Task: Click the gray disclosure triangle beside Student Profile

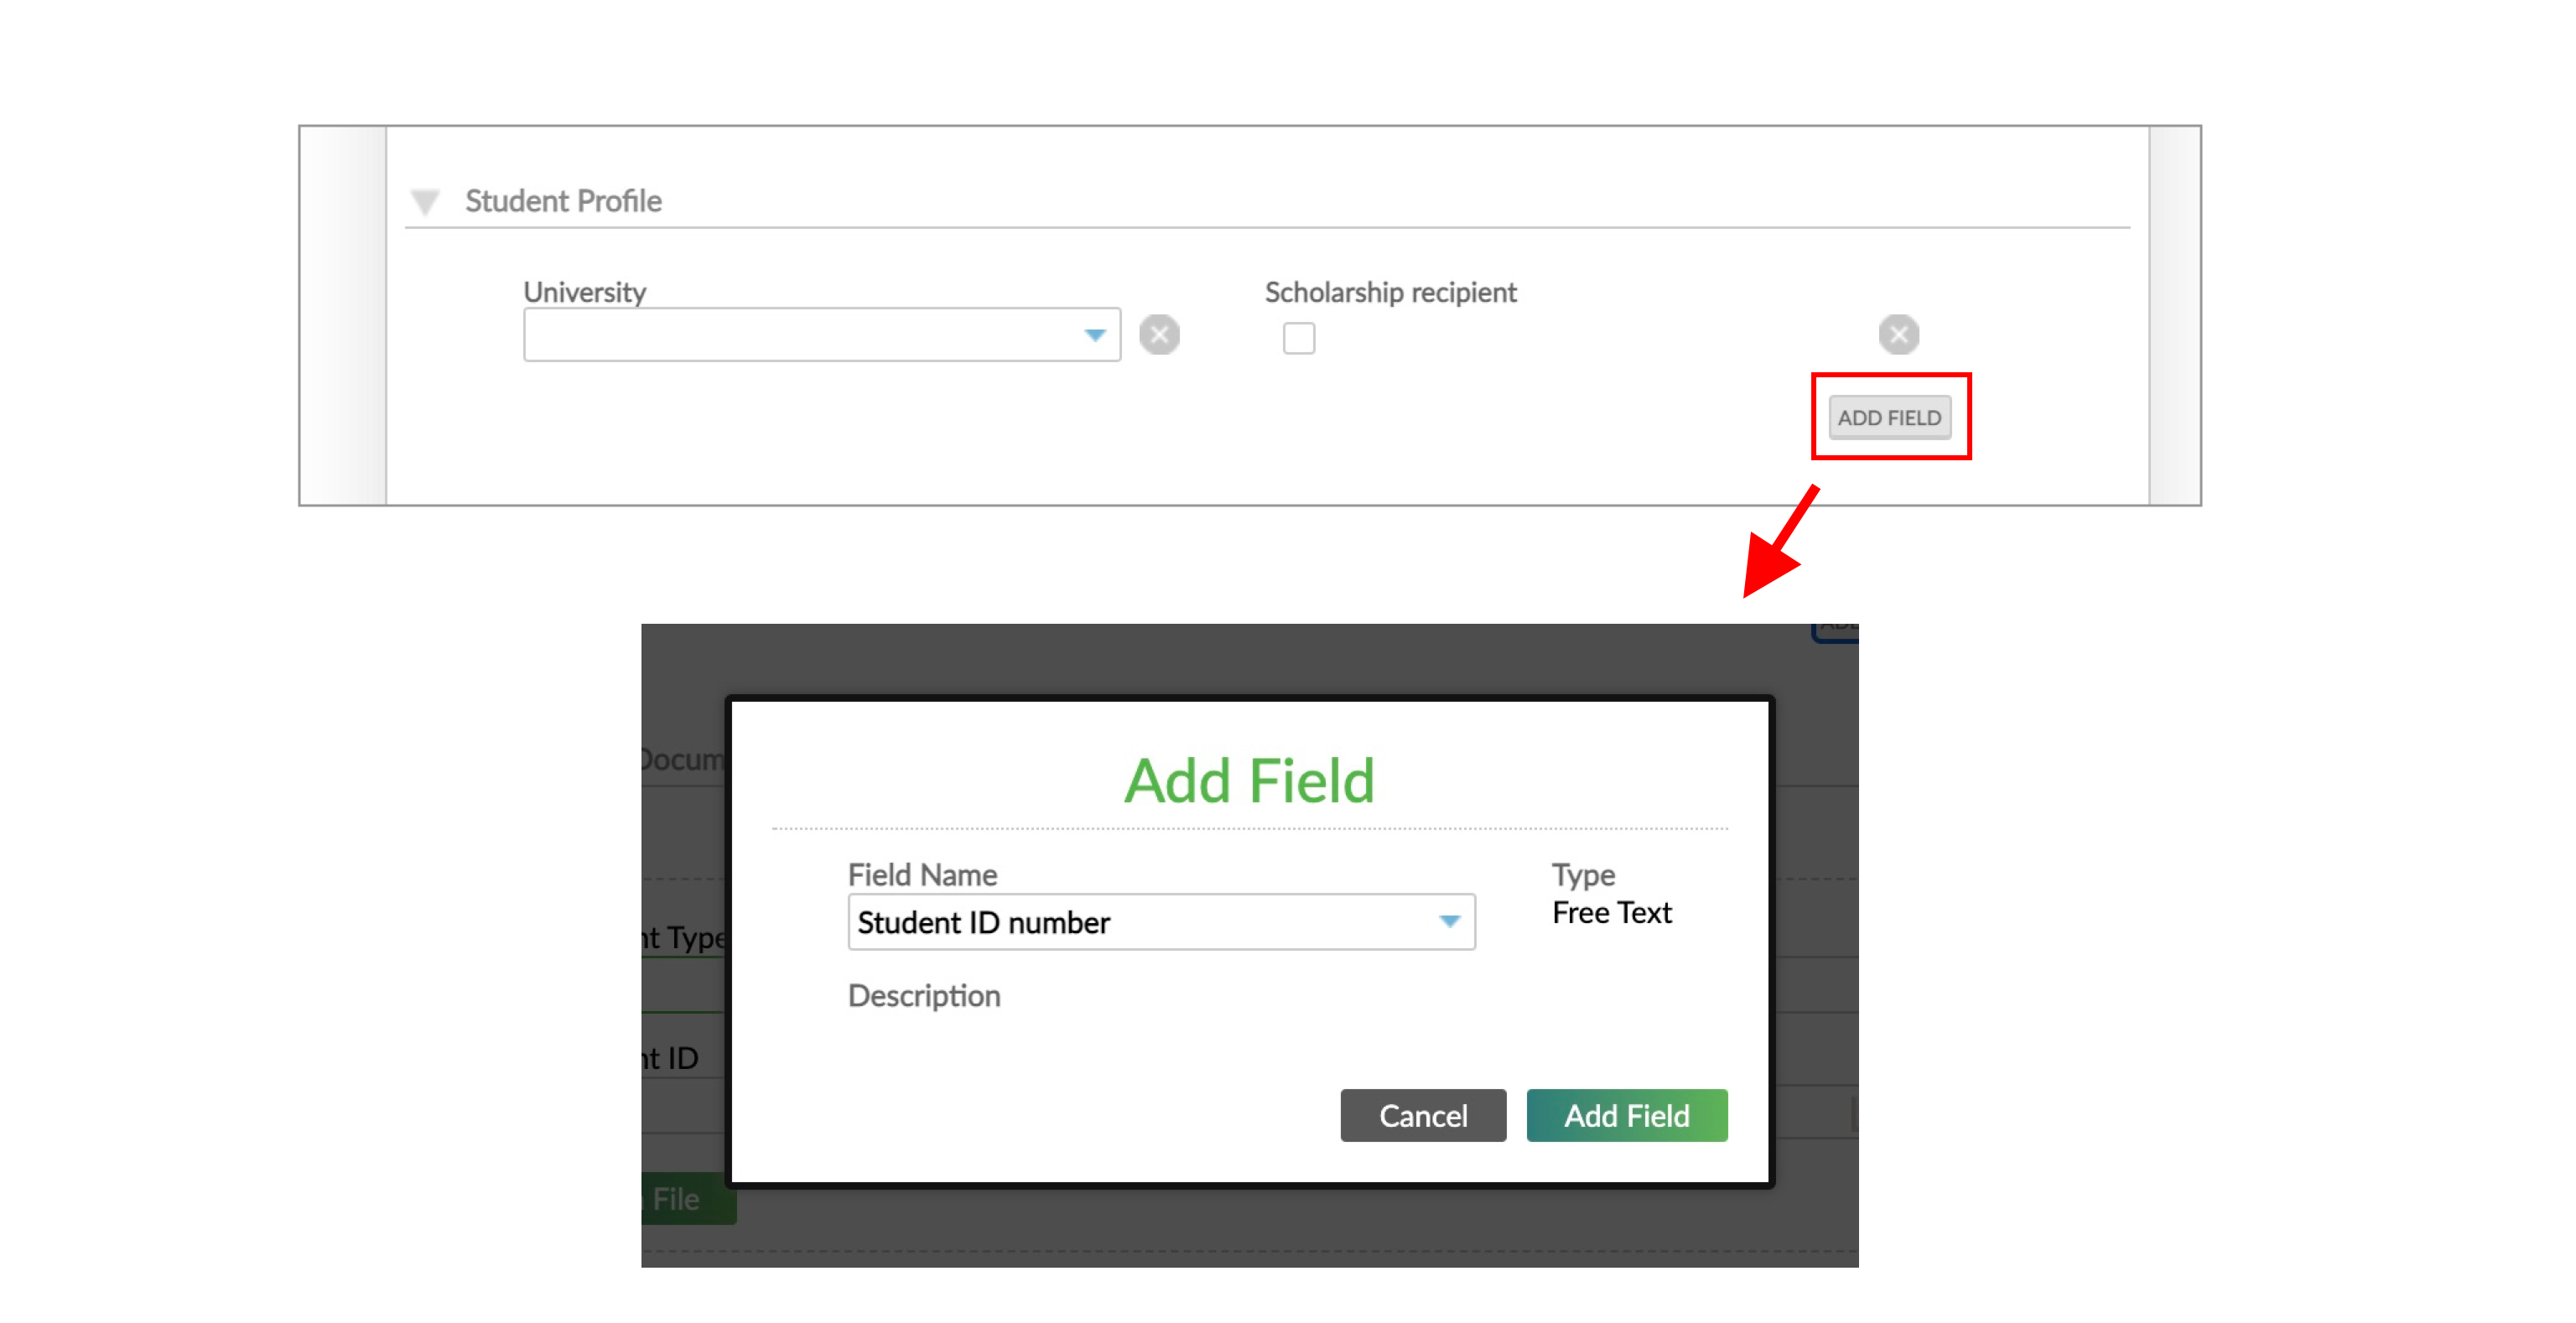Action: (x=426, y=200)
